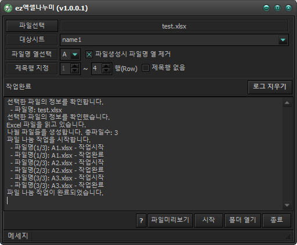This screenshot has height=245, width=297.
Task: Click the 종료 button
Action: tap(277, 221)
